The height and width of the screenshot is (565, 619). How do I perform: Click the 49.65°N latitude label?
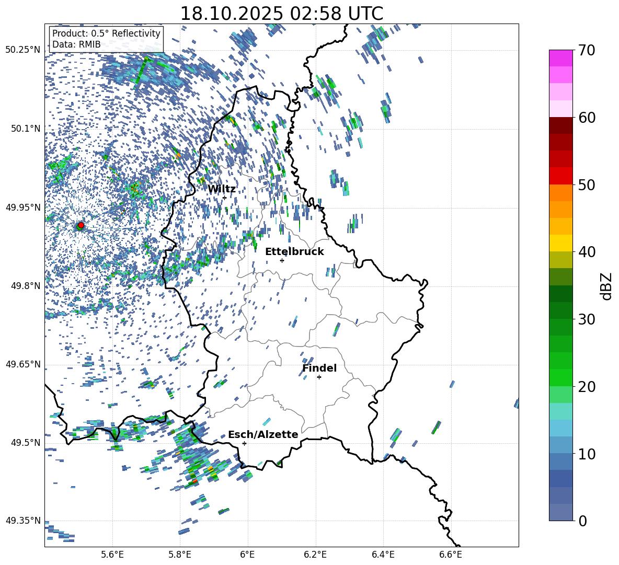[x=23, y=364]
